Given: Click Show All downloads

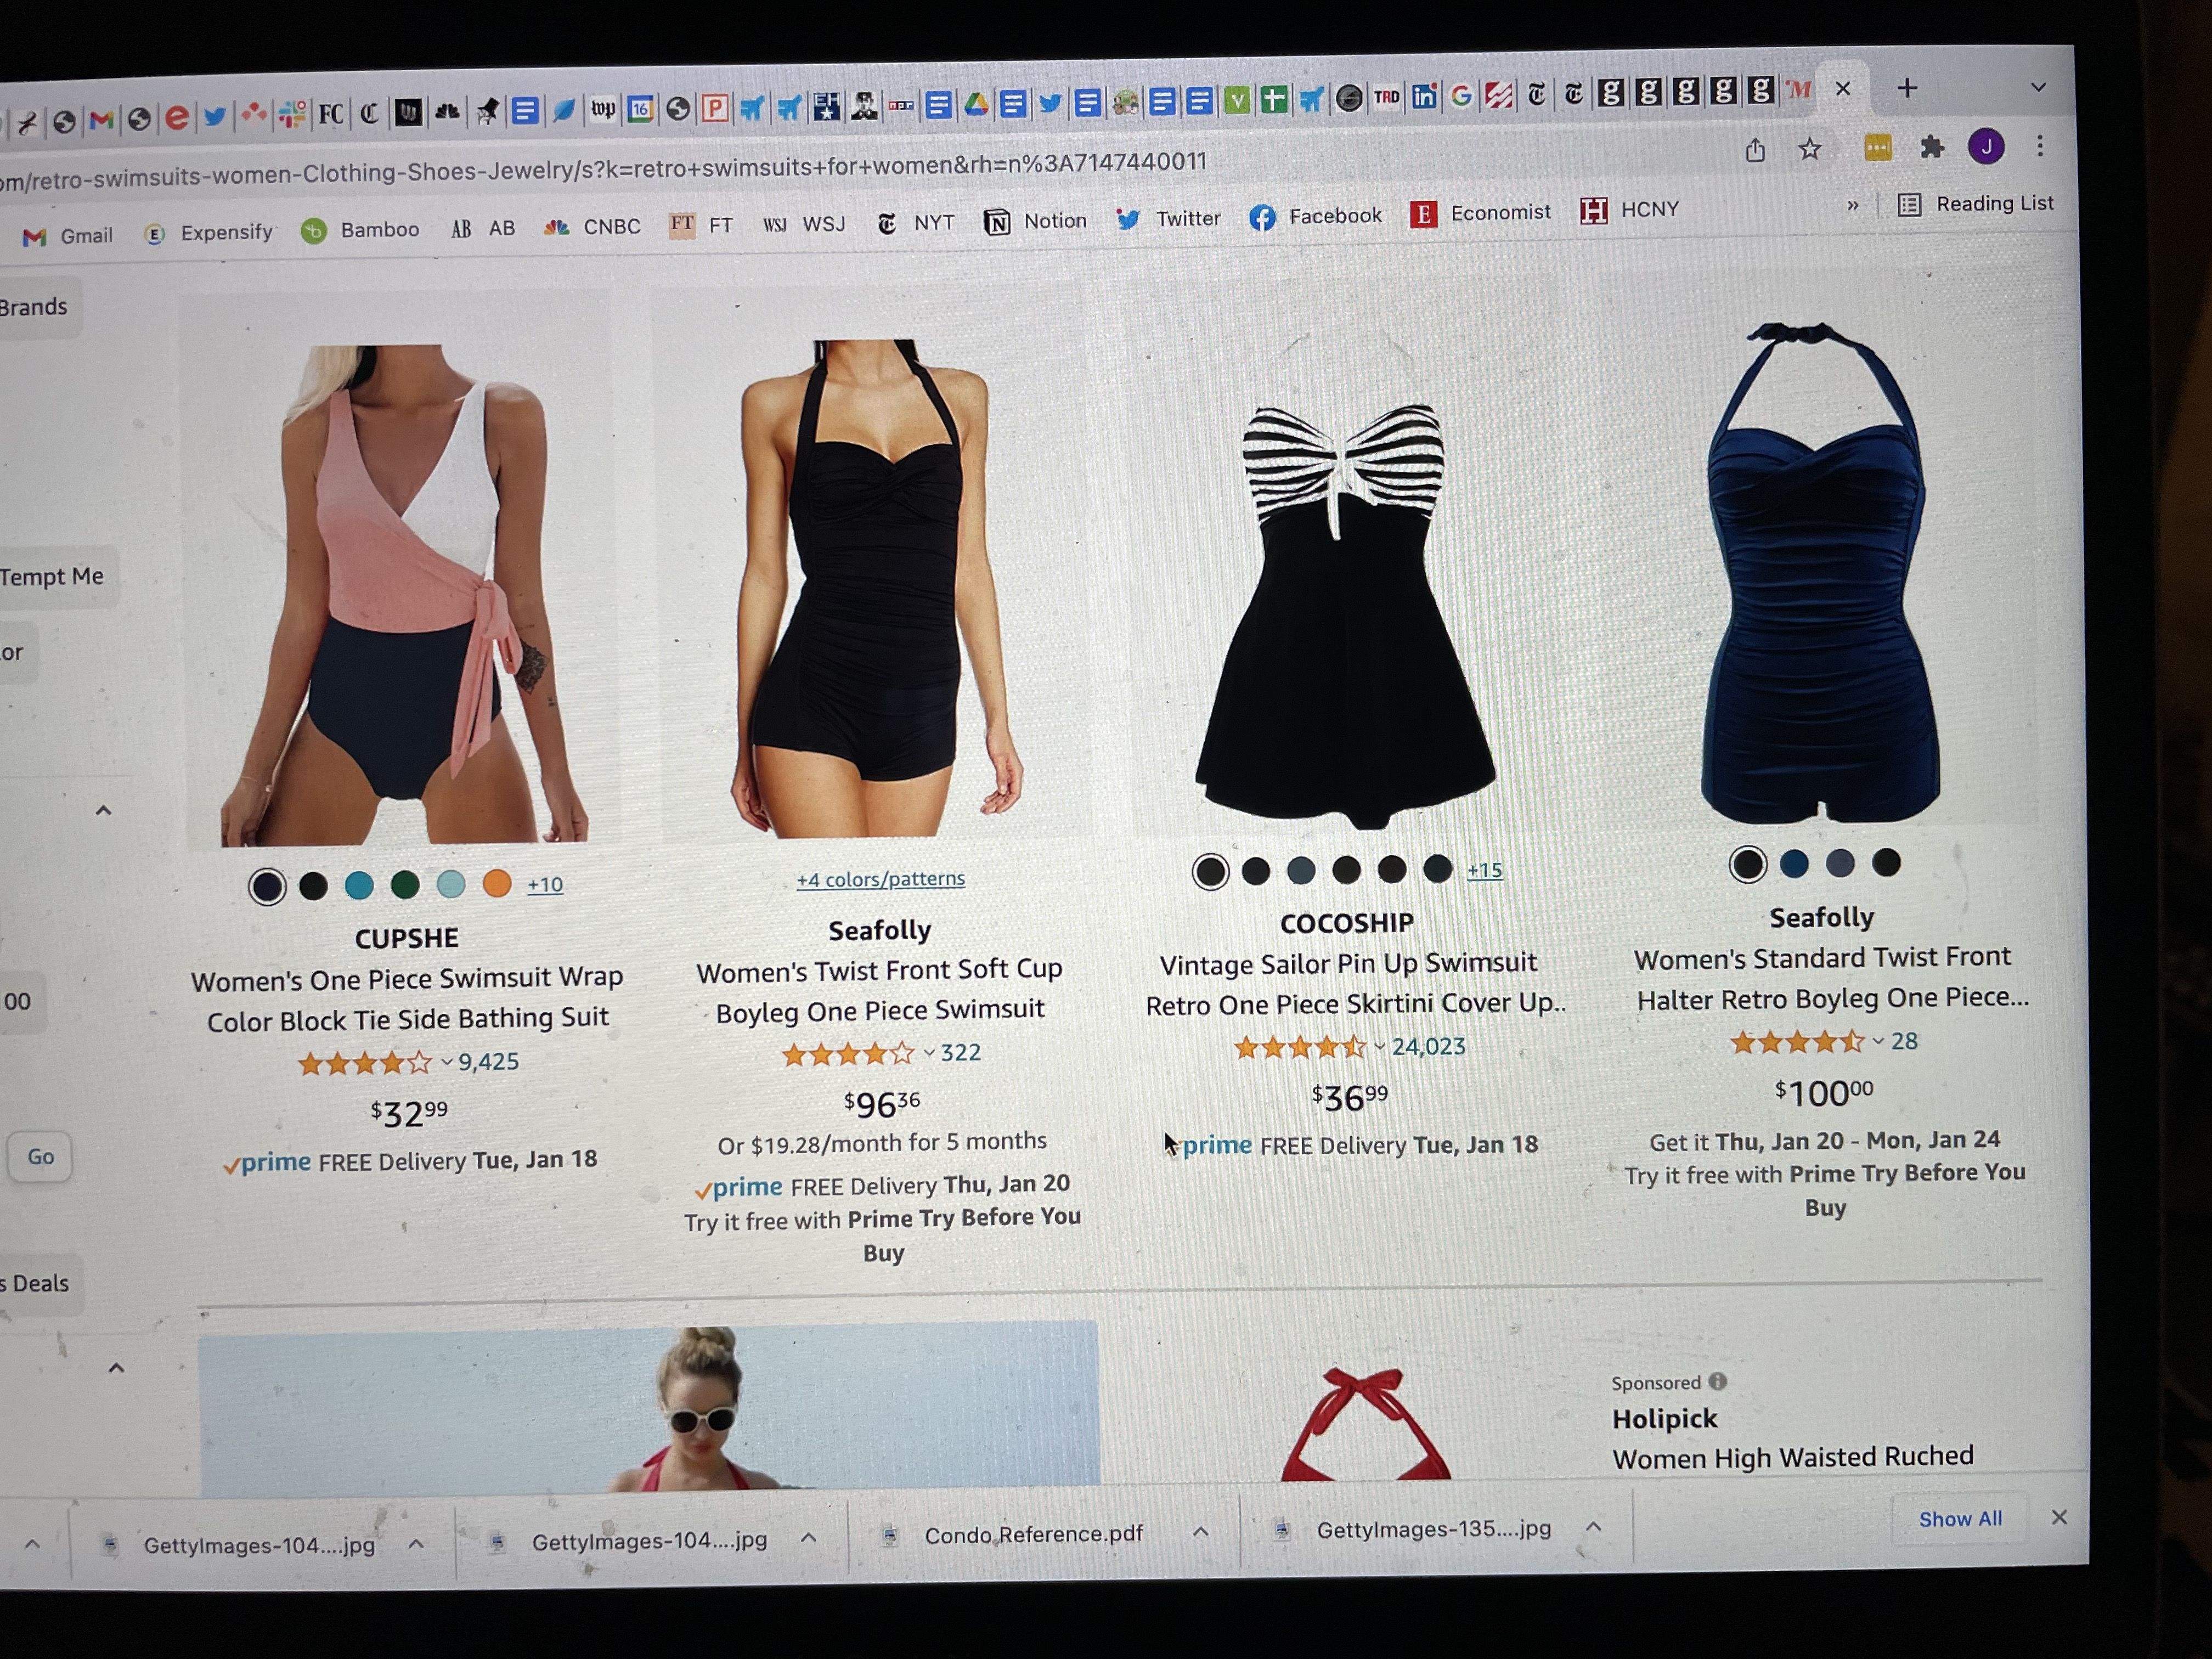Looking at the screenshot, I should (x=1960, y=1519).
